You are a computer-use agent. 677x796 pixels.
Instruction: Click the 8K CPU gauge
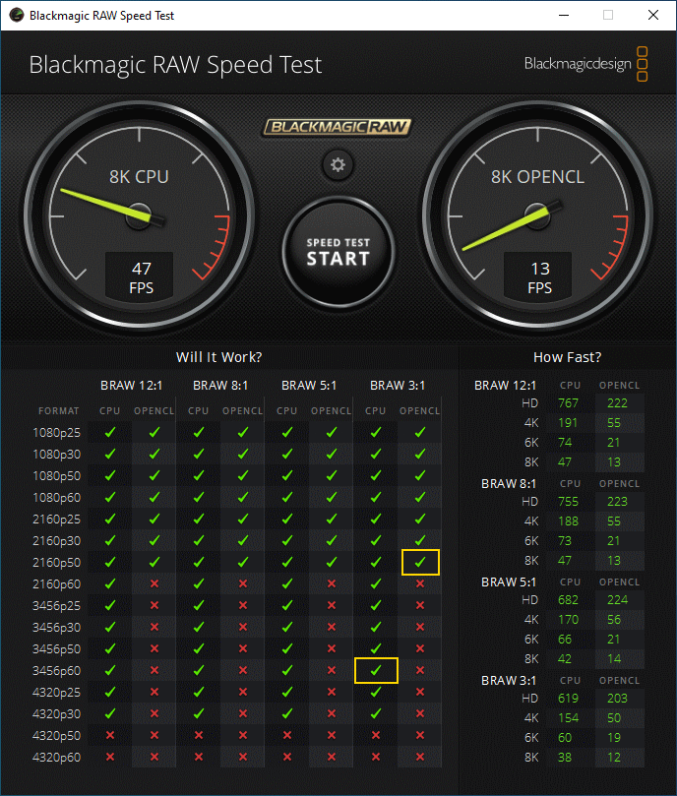tap(139, 216)
